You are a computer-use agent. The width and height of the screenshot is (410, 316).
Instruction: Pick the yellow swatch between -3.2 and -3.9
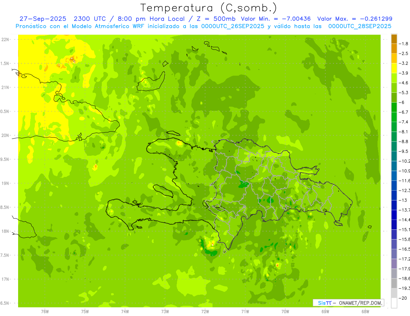click(x=394, y=68)
